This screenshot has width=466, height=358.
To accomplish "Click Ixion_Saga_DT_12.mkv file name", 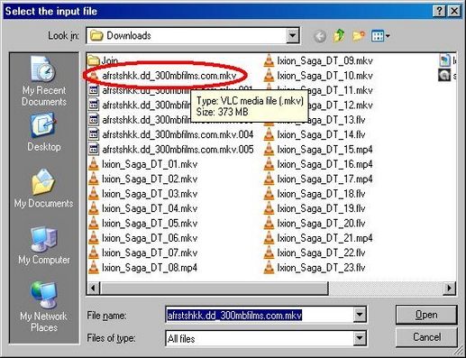I will 340,105.
